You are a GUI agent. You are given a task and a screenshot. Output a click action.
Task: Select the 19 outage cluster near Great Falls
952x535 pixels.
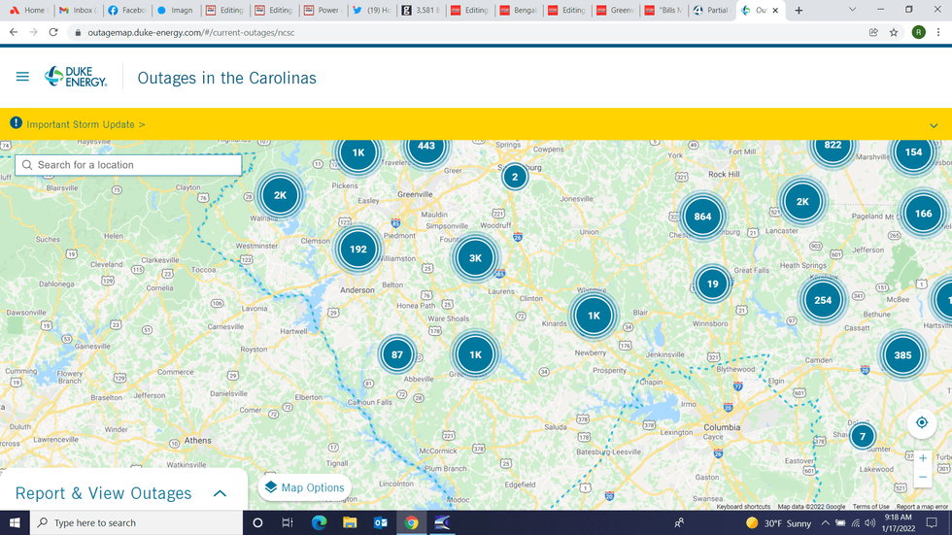(712, 284)
